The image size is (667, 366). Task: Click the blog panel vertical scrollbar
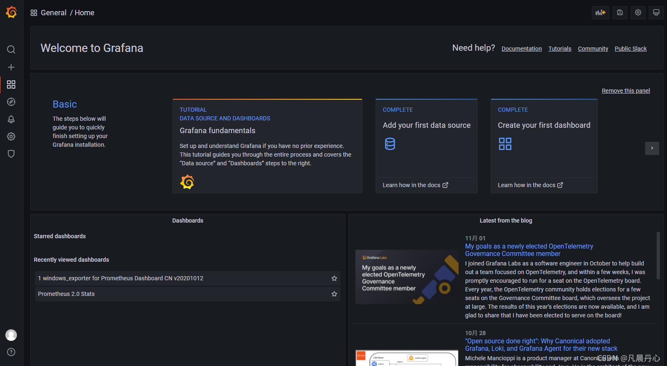(x=658, y=256)
